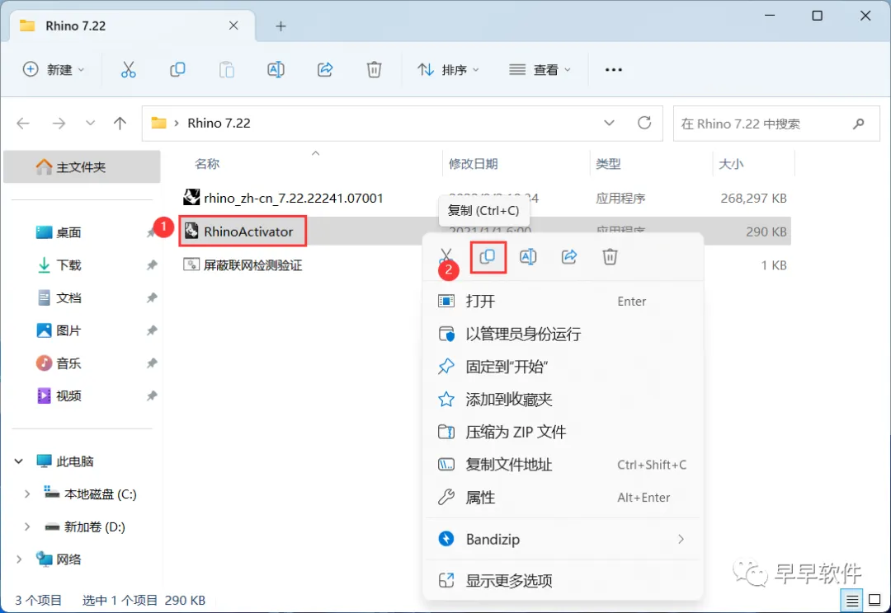Unpin the 图片 folder pin icon

click(x=152, y=330)
